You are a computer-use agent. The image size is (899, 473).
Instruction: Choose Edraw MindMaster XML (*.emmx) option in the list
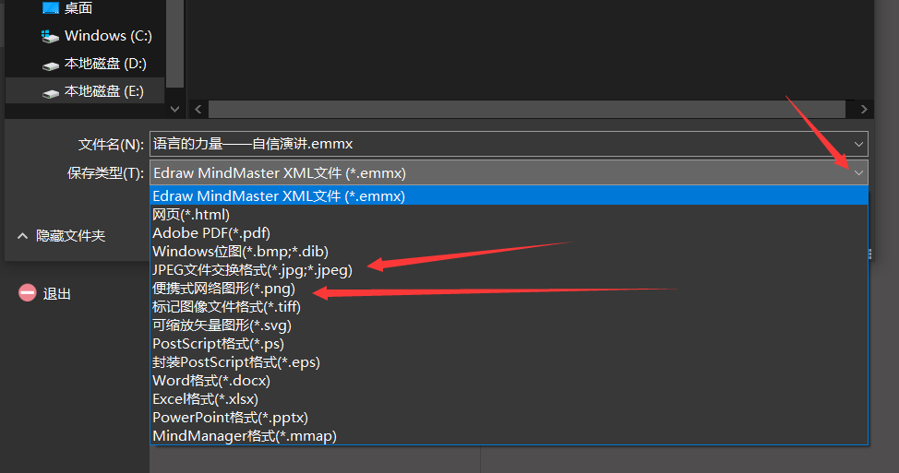(509, 195)
